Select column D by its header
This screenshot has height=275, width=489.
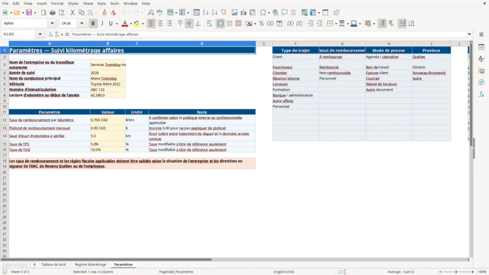pyautogui.click(x=202, y=43)
